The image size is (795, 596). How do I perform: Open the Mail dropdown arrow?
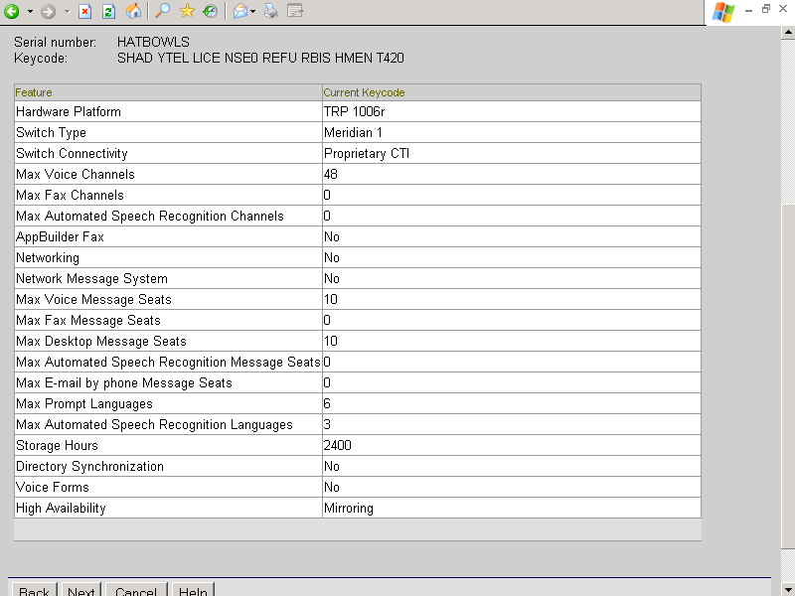click(253, 11)
